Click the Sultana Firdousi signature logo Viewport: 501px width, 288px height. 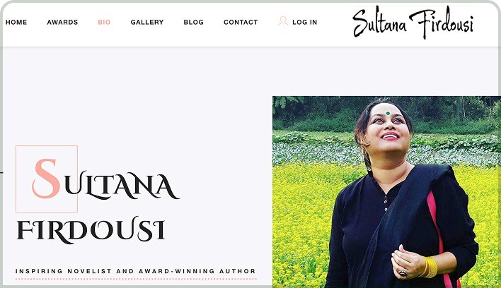pos(413,23)
